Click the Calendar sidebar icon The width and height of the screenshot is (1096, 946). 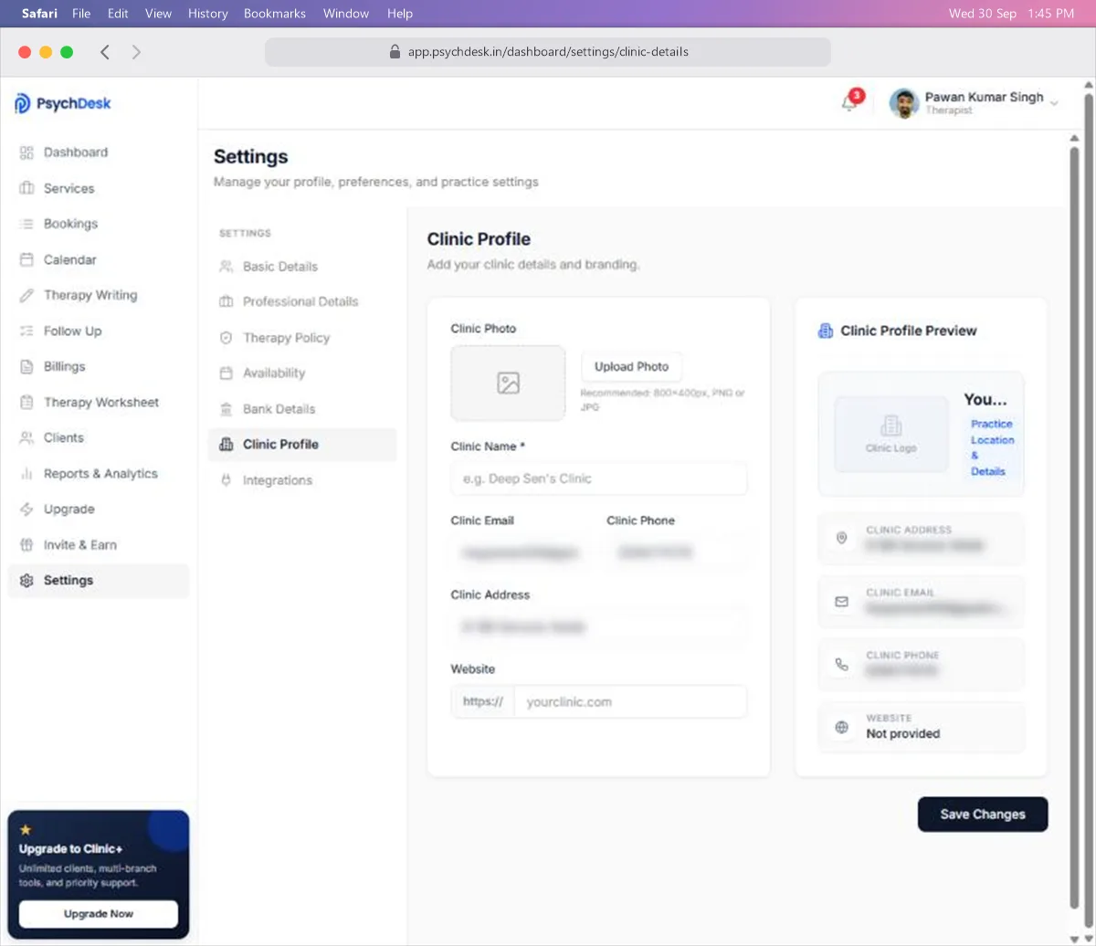(26, 259)
